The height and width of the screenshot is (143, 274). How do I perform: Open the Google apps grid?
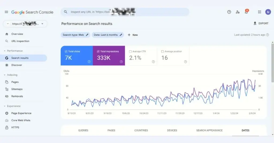click(x=260, y=12)
